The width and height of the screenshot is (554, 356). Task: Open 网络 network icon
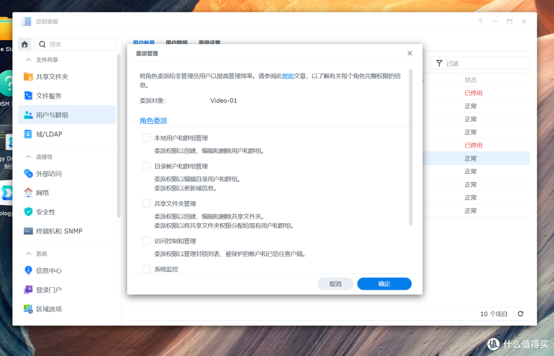coord(28,192)
